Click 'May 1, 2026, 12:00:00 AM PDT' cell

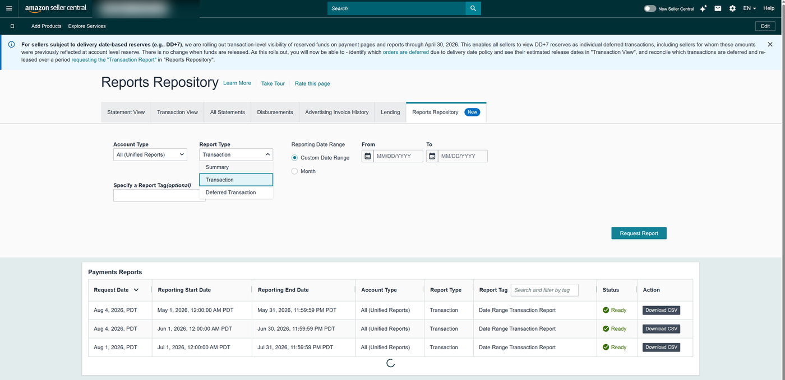(x=202, y=310)
